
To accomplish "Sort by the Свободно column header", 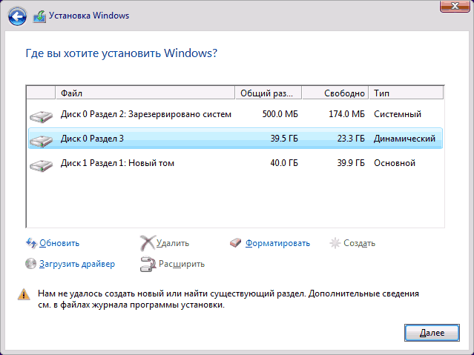I will [x=335, y=93].
